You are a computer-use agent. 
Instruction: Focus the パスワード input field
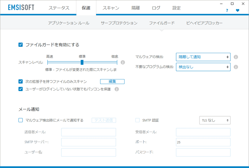[203, 152]
